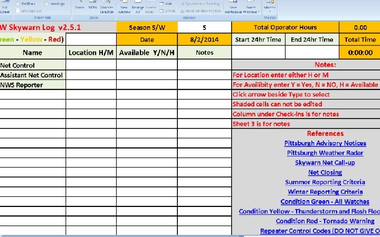Select the Notes column header
380x237 pixels.
[205, 53]
